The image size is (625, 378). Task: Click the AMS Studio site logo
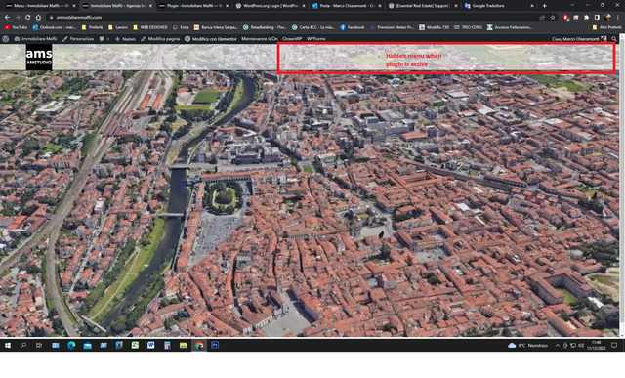click(x=39, y=57)
